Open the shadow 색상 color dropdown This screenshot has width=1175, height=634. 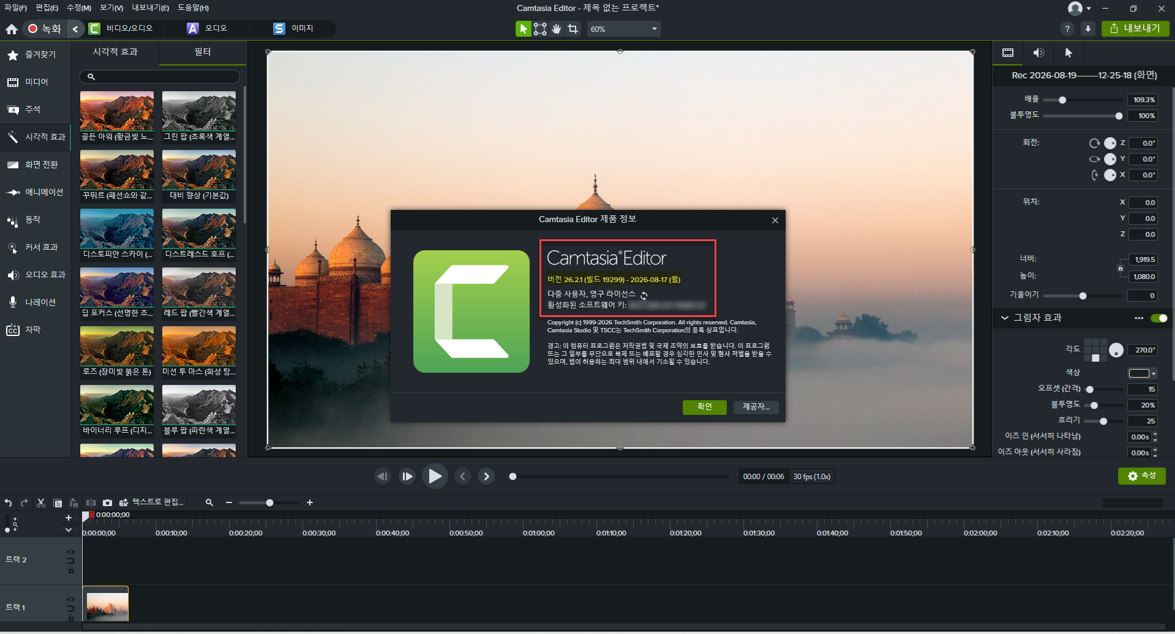point(1143,373)
